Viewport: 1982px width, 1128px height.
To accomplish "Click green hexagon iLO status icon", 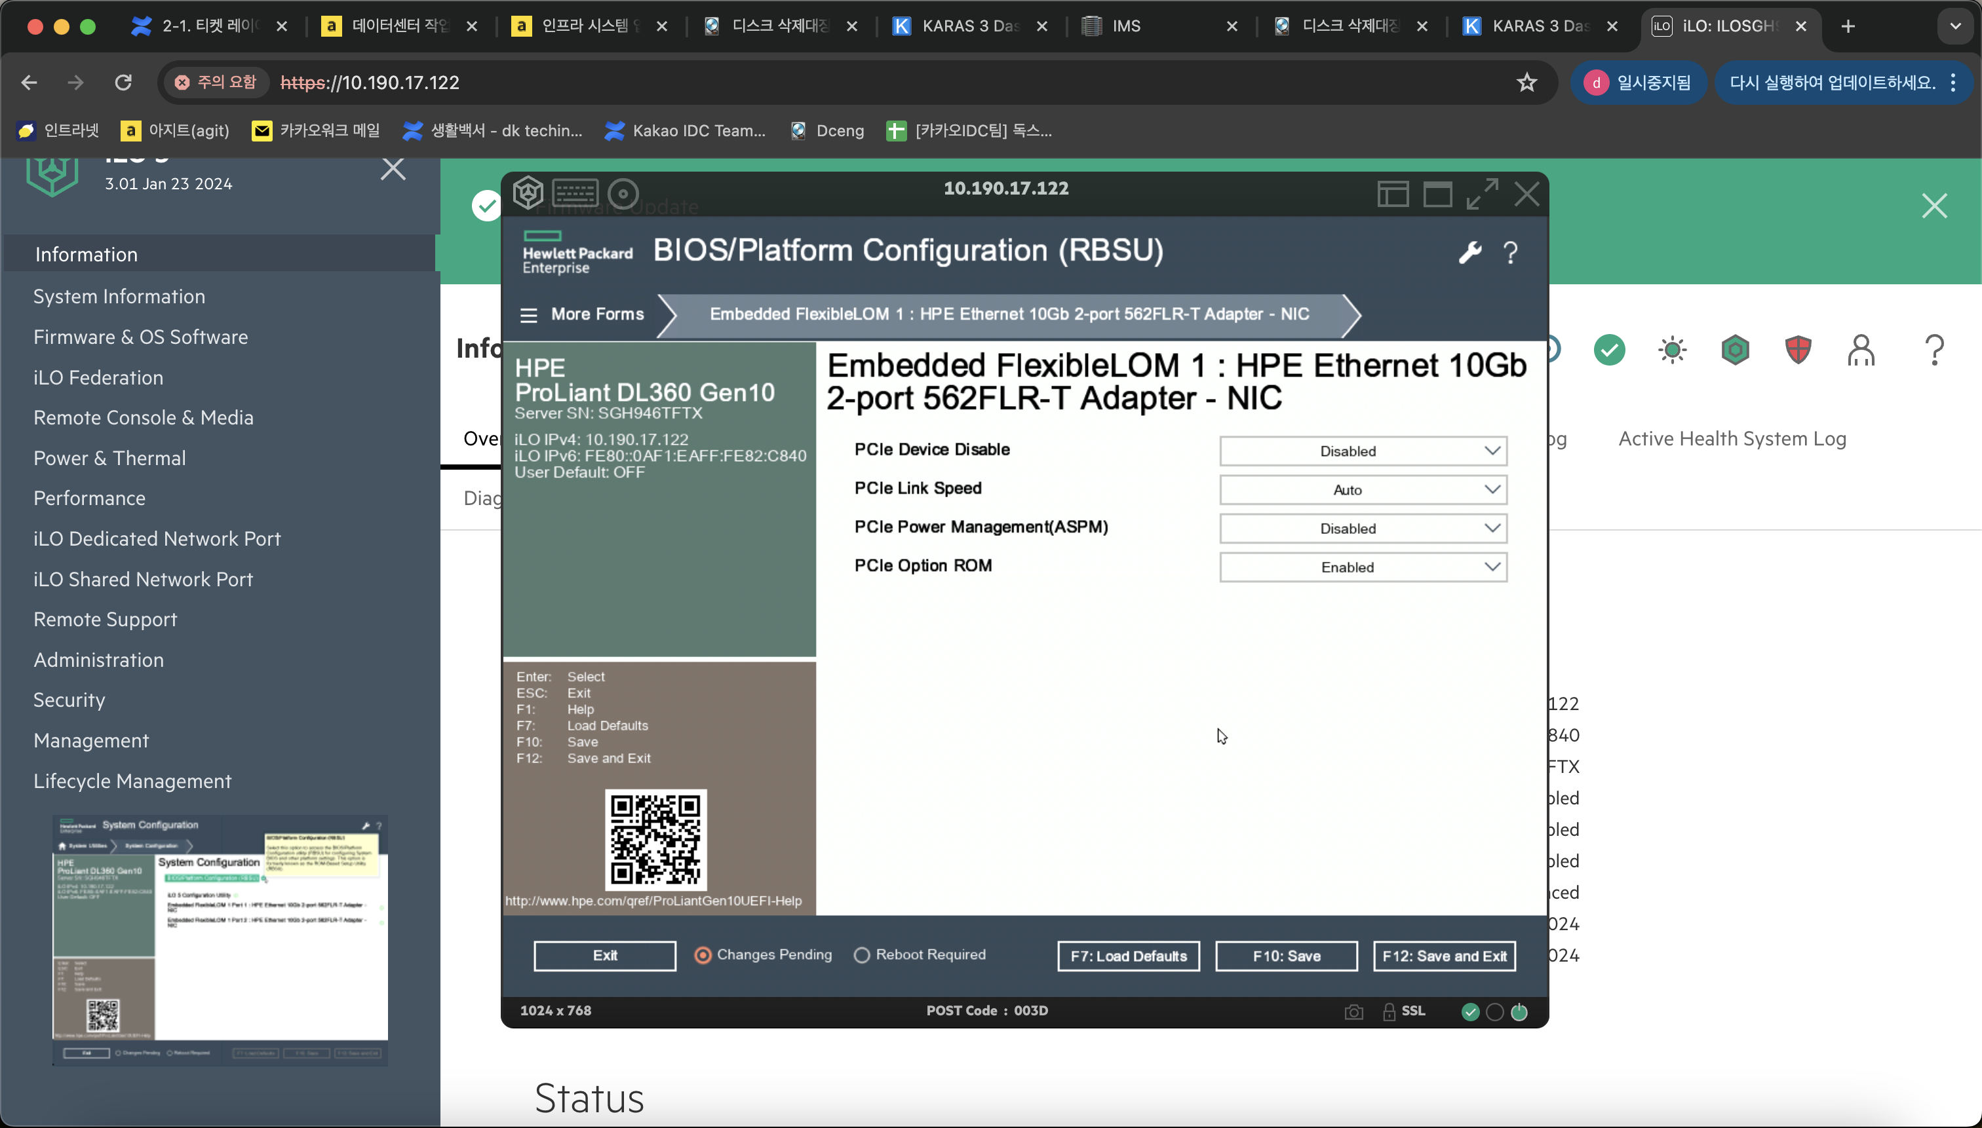I will pyautogui.click(x=1735, y=350).
